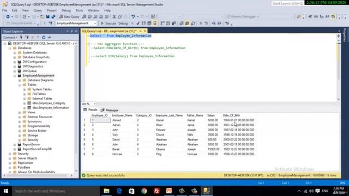Click the Object Explorer filter icon
The height and width of the screenshot is (196, 349).
pyautogui.click(x=38, y=38)
